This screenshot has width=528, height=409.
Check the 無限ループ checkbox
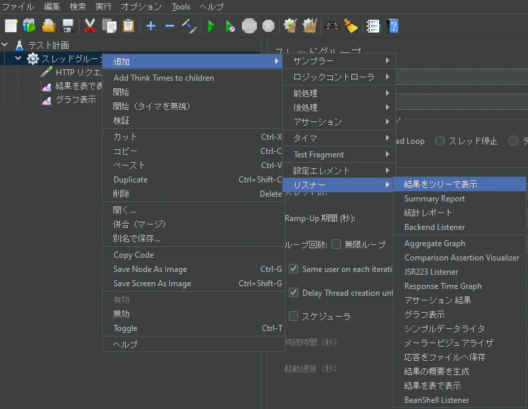[x=336, y=244]
